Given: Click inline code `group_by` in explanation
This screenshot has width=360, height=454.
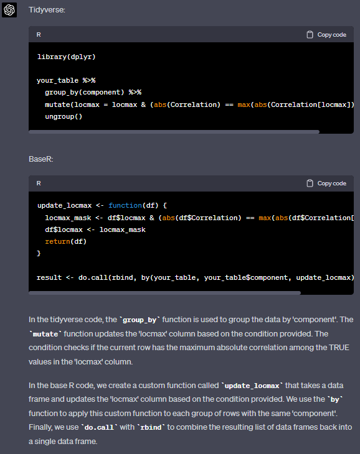Looking at the screenshot, I should click(x=140, y=320).
